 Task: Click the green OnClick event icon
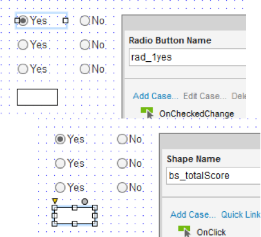click(x=184, y=231)
